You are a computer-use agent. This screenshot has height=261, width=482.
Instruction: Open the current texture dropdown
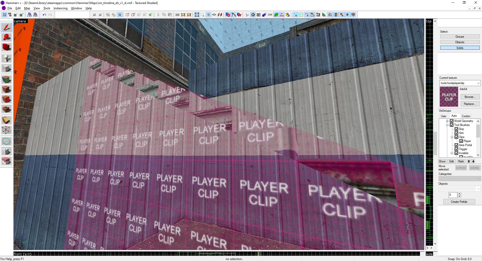[x=478, y=83]
